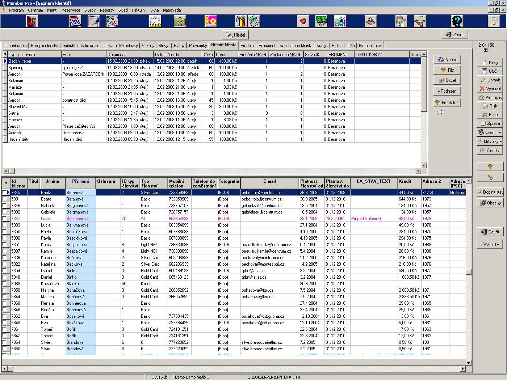
Task: Open the clock schedule toolbar icon
Action: point(112,21)
